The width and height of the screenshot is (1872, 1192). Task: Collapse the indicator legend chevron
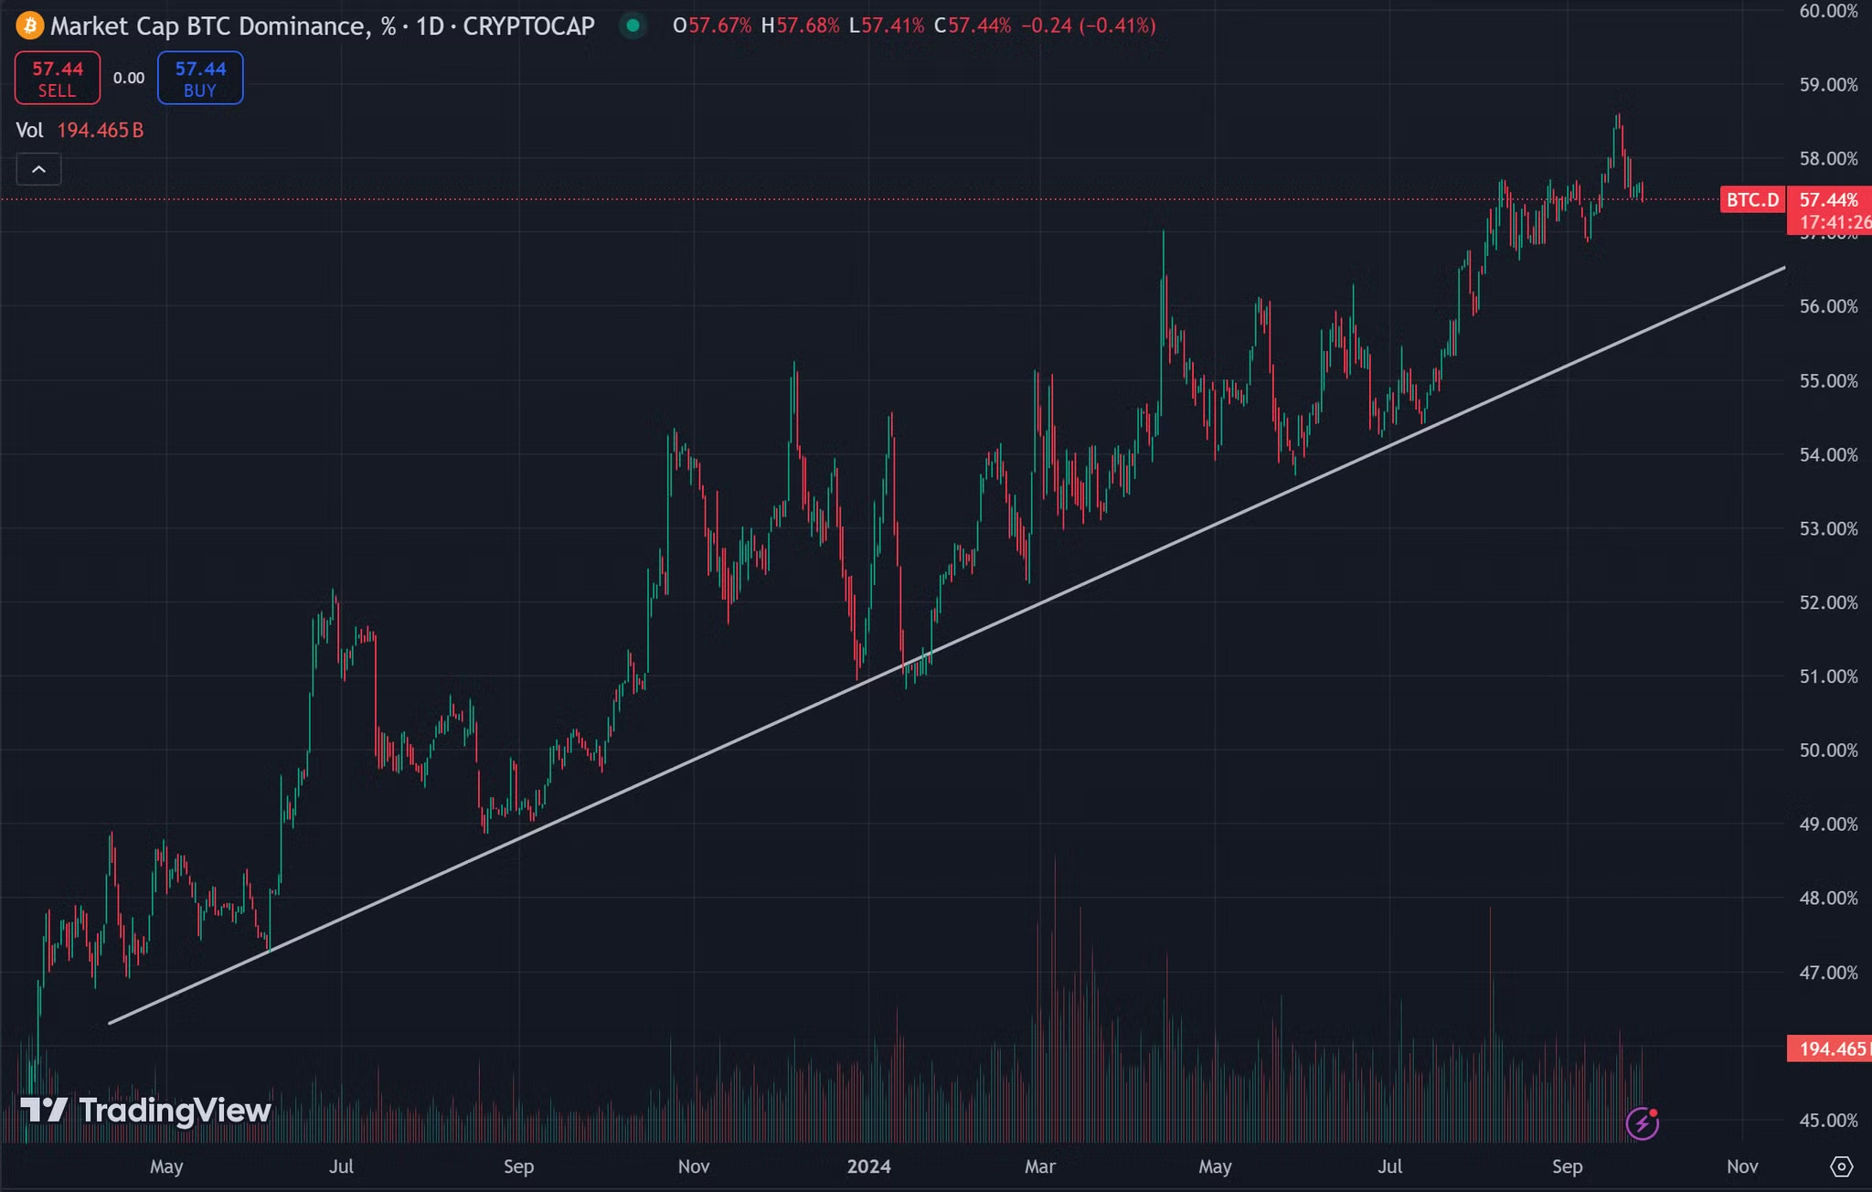38,169
